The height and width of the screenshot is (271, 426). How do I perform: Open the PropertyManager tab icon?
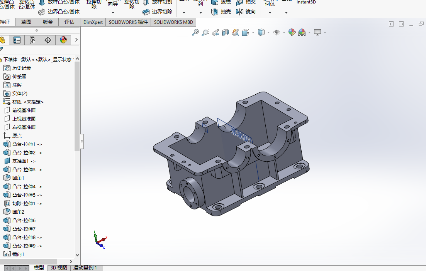point(17,40)
